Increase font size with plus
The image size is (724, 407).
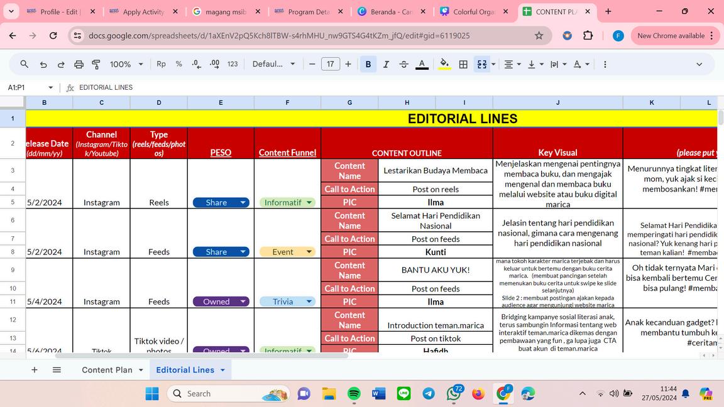(348, 64)
